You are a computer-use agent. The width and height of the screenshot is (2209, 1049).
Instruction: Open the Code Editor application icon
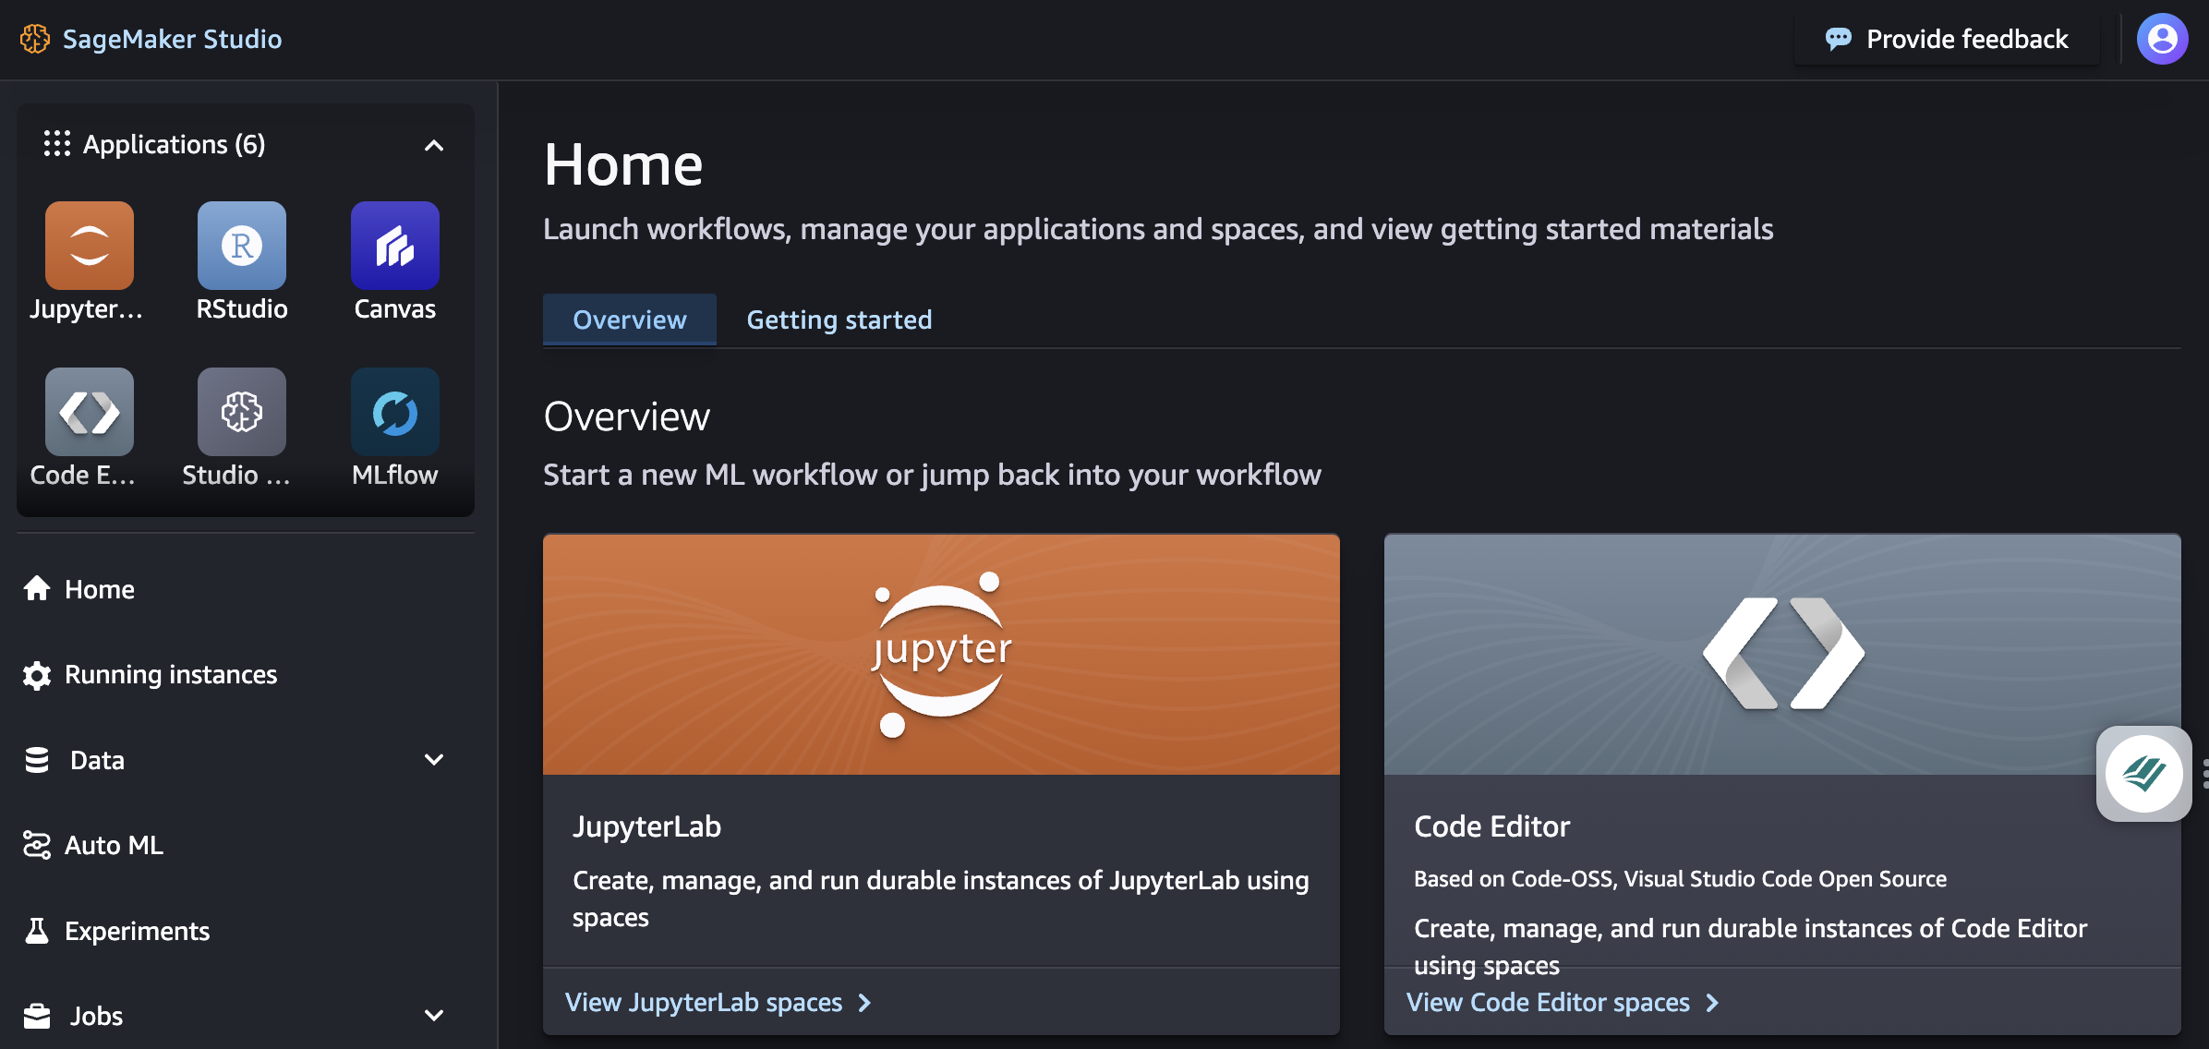pyautogui.click(x=89, y=412)
